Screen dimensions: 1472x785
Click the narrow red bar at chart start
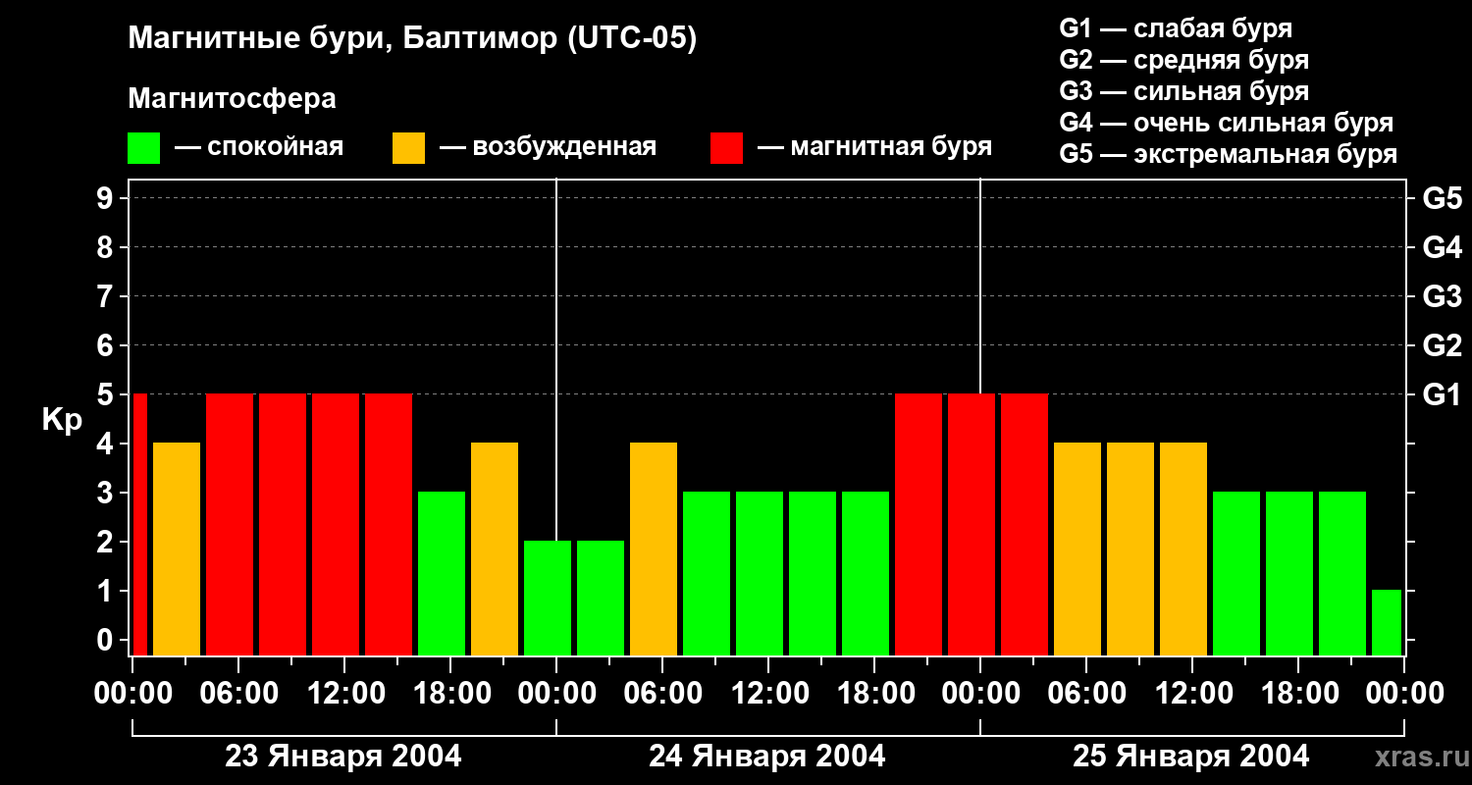(139, 524)
